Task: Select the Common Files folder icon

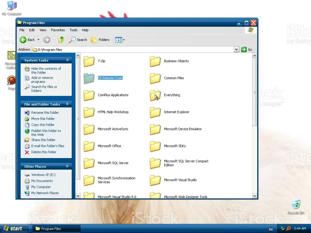Action: (155, 78)
